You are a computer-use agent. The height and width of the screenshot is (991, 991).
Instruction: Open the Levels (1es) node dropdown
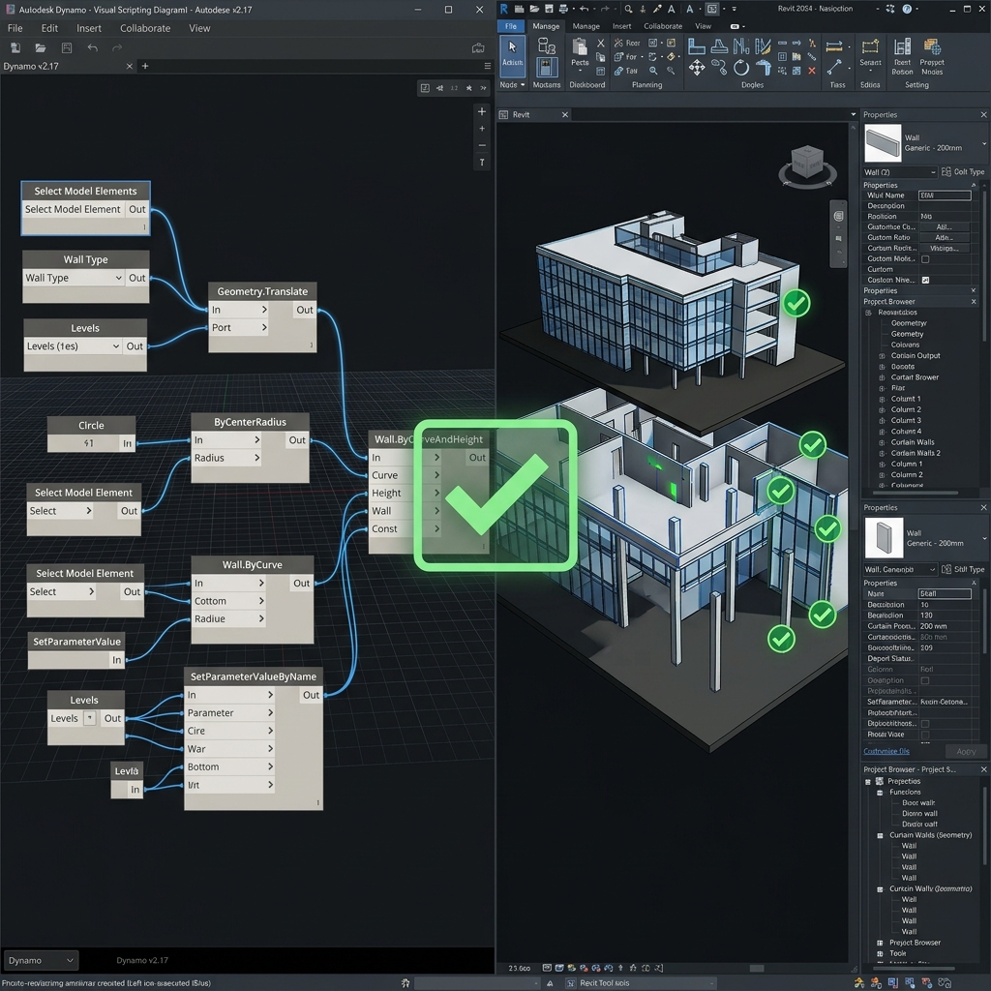pos(116,346)
